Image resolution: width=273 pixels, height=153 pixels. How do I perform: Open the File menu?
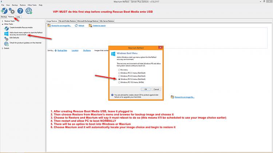3,5
